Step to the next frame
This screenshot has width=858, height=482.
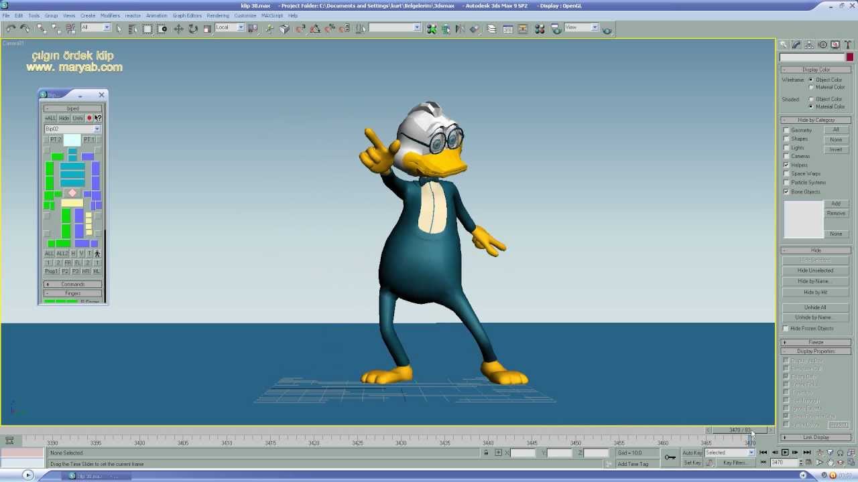pos(796,453)
